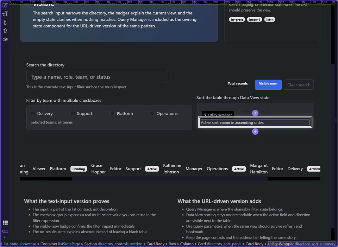Click the accessibility figure icon in the sidebar
338x247 pixels.
[x=5, y=31]
